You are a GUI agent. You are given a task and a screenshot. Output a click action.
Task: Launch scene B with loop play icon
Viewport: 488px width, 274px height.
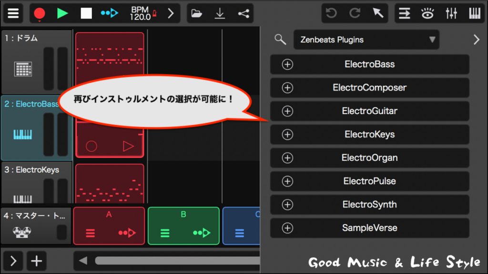(202, 233)
